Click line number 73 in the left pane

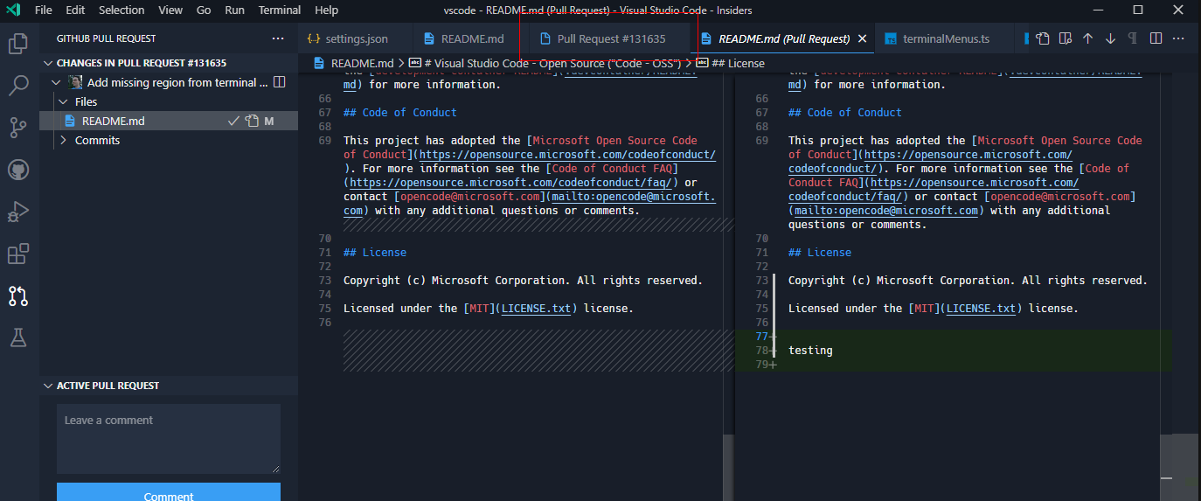325,280
